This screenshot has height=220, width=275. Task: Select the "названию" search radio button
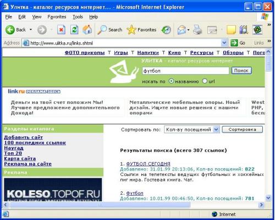pyautogui.click(x=171, y=81)
